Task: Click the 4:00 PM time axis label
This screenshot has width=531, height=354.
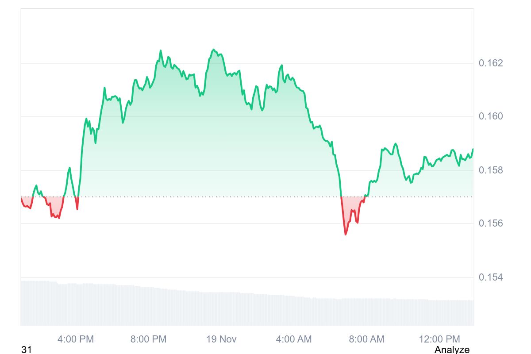Action: click(76, 339)
